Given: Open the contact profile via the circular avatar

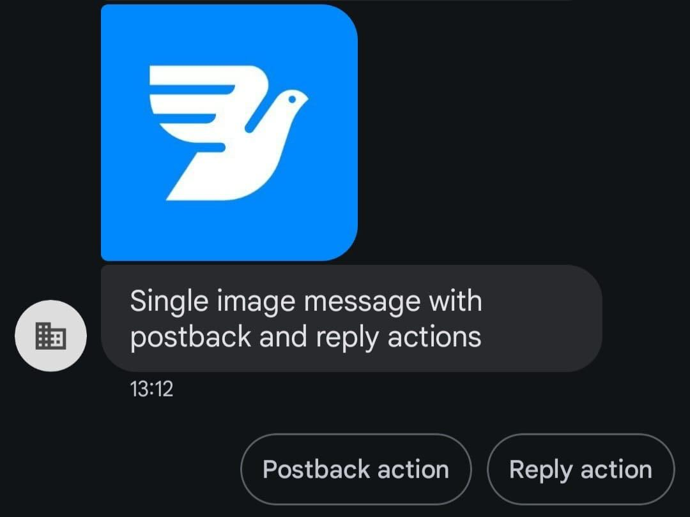Looking at the screenshot, I should (x=50, y=336).
